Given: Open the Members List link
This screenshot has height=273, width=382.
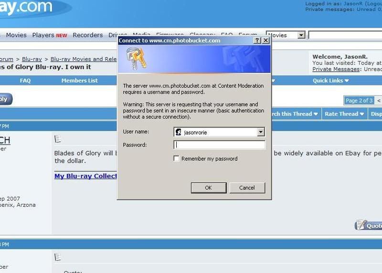Looking at the screenshot, I should tap(79, 81).
